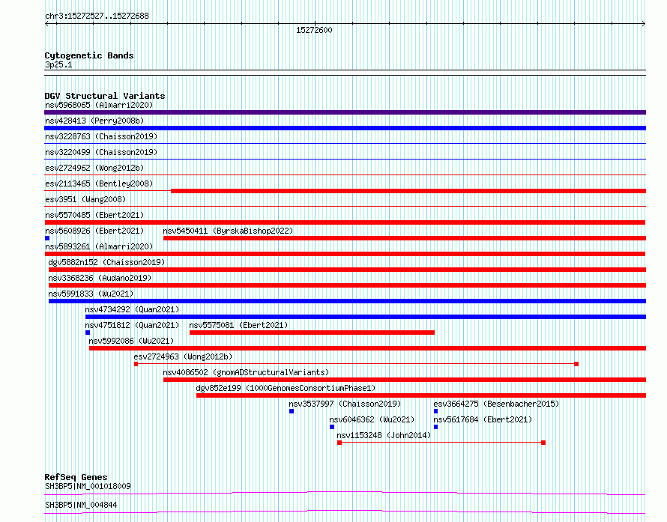Click the esv3951 (Wang2008) label

point(85,199)
